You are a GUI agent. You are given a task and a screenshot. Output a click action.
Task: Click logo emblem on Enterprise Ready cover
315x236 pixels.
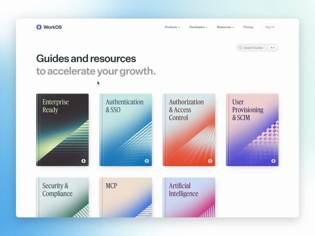83,161
